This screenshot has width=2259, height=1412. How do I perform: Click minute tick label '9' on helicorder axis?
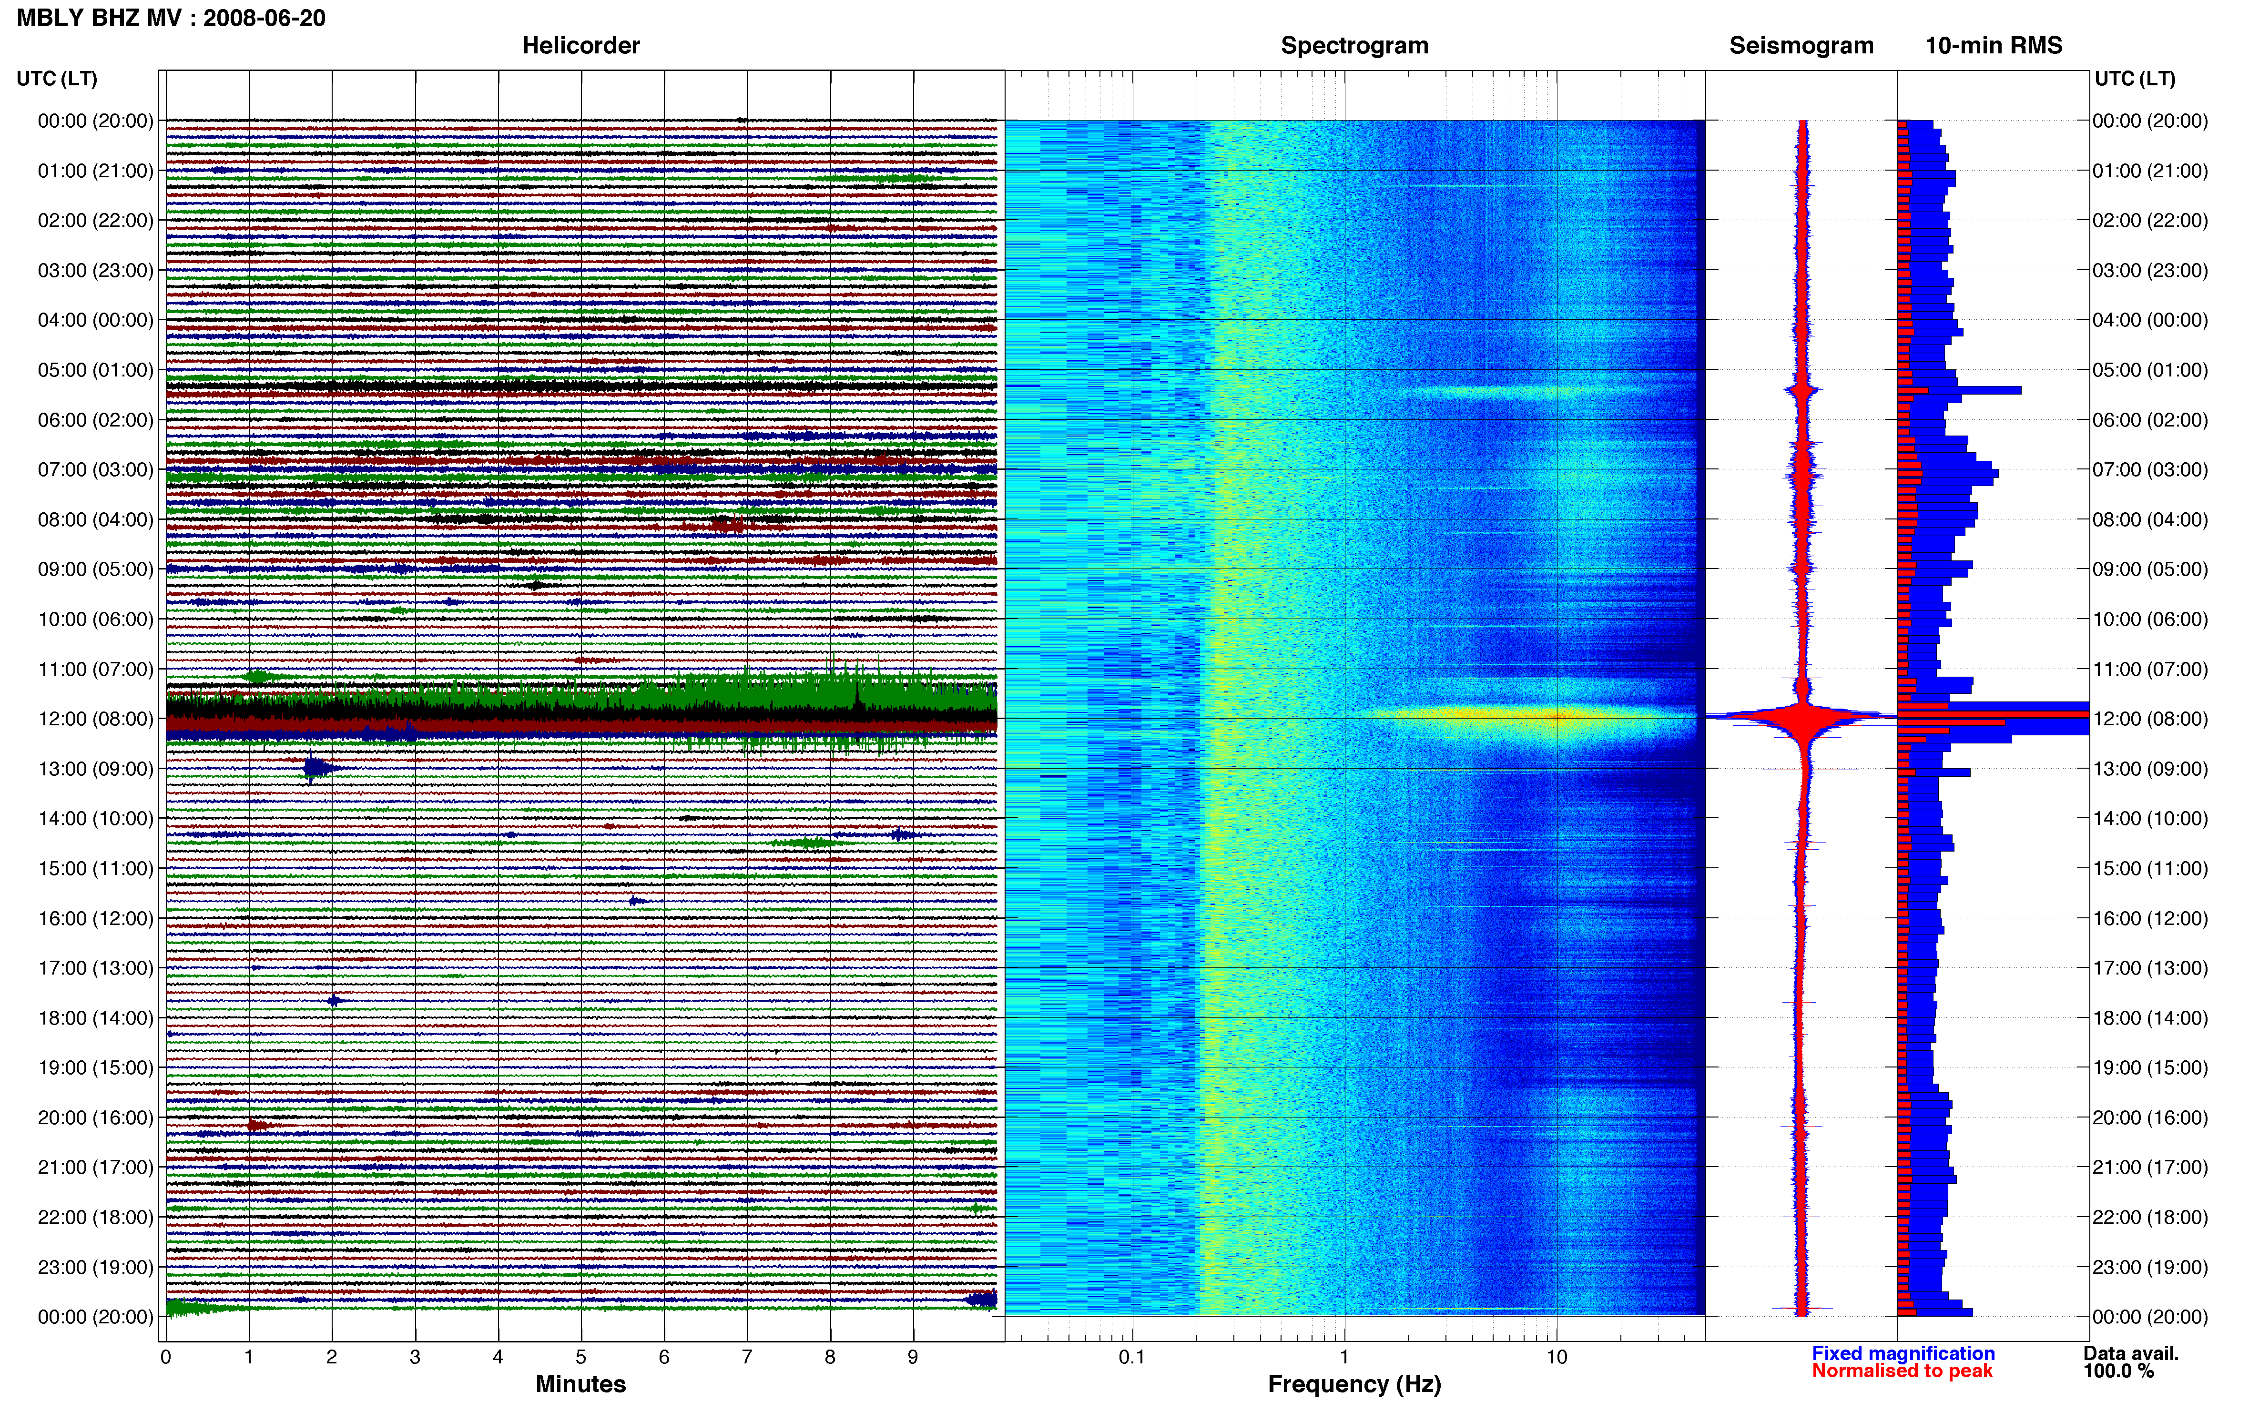tap(913, 1357)
